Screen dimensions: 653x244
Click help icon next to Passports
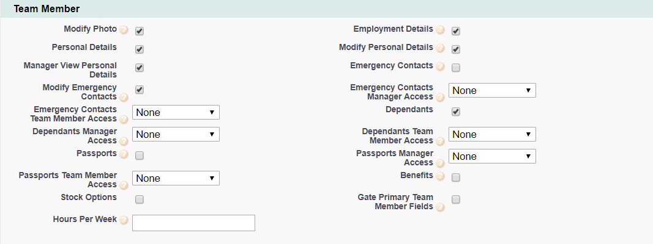pyautogui.click(x=124, y=154)
